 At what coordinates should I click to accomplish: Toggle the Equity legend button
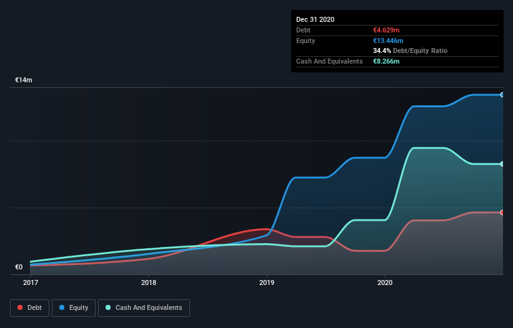point(74,308)
